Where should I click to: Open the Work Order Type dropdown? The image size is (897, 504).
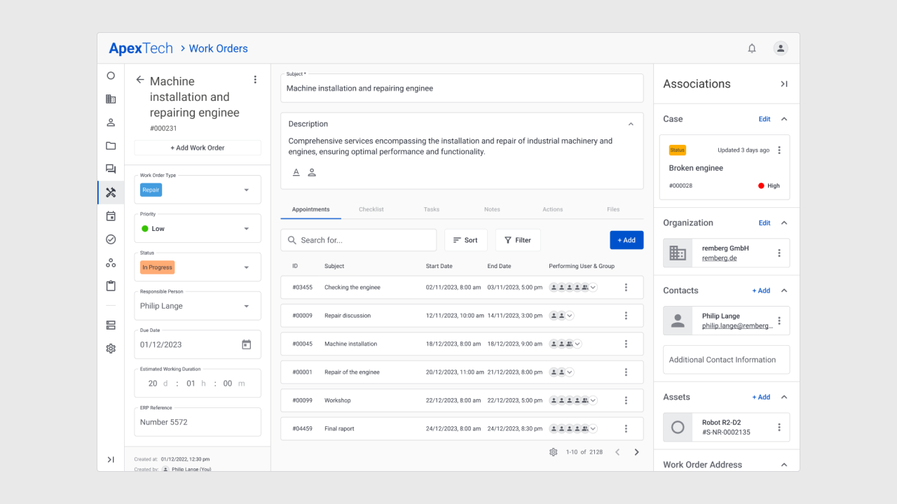tap(198, 190)
